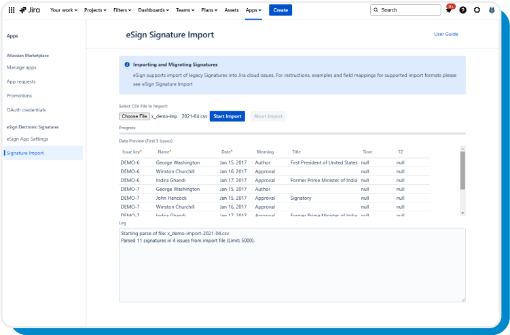Click the info icon in the banner
Screen dimensions: 510x335
tap(127, 65)
